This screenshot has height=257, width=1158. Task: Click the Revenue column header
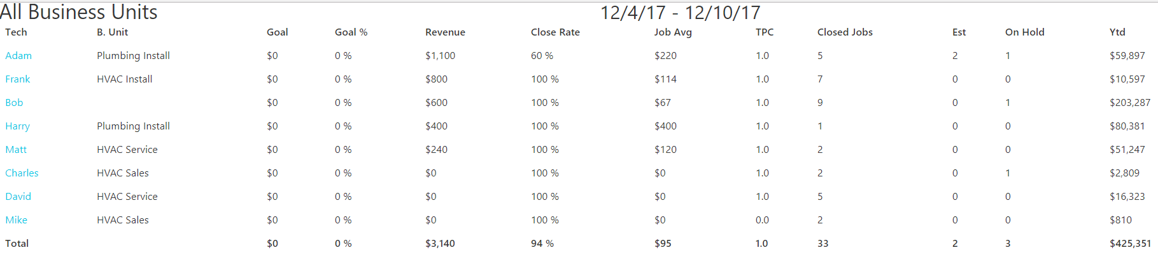pos(445,32)
